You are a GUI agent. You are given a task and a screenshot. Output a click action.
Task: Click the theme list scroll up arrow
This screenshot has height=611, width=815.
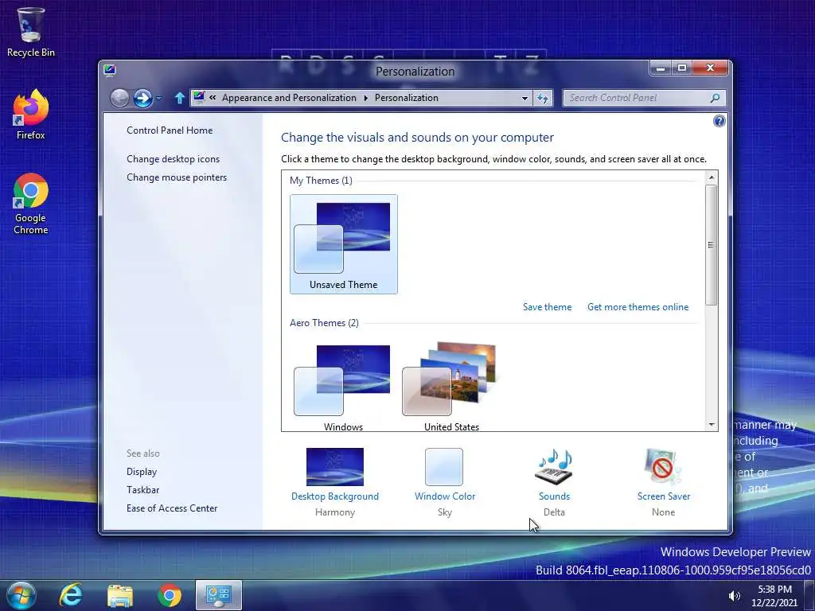[x=711, y=177]
